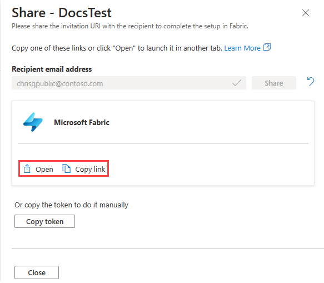Click the Share - DocsTest heading
324x283 pixels.
(62, 13)
